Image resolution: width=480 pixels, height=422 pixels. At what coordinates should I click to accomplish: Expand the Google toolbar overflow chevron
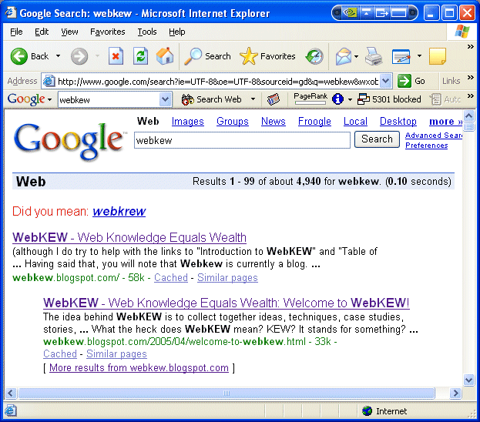471,96
